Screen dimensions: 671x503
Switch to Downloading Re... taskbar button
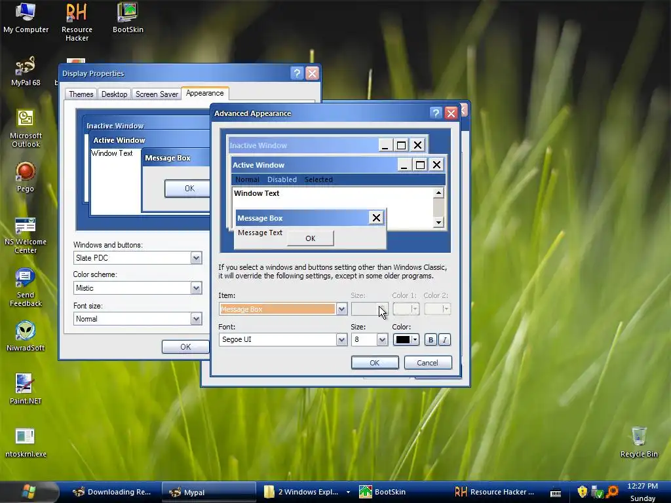[112, 493]
